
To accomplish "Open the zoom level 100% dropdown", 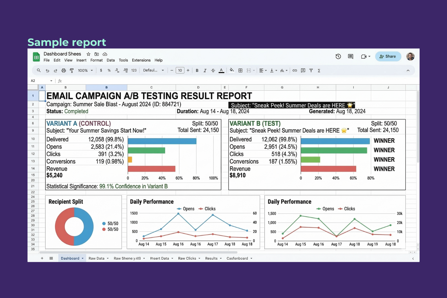I will [x=85, y=70].
